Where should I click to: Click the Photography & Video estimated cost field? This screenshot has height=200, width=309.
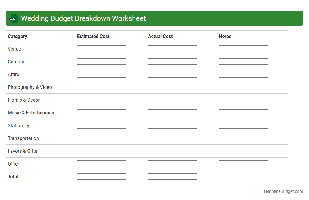coord(101,87)
